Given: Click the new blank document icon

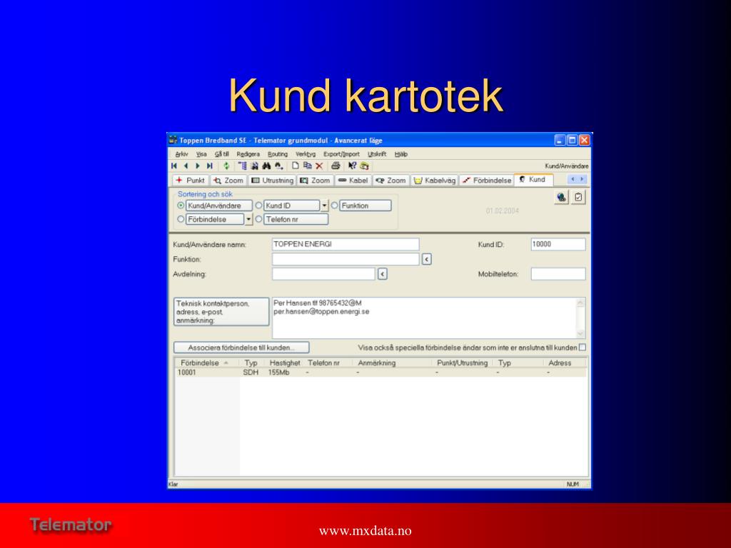Looking at the screenshot, I should [x=295, y=166].
